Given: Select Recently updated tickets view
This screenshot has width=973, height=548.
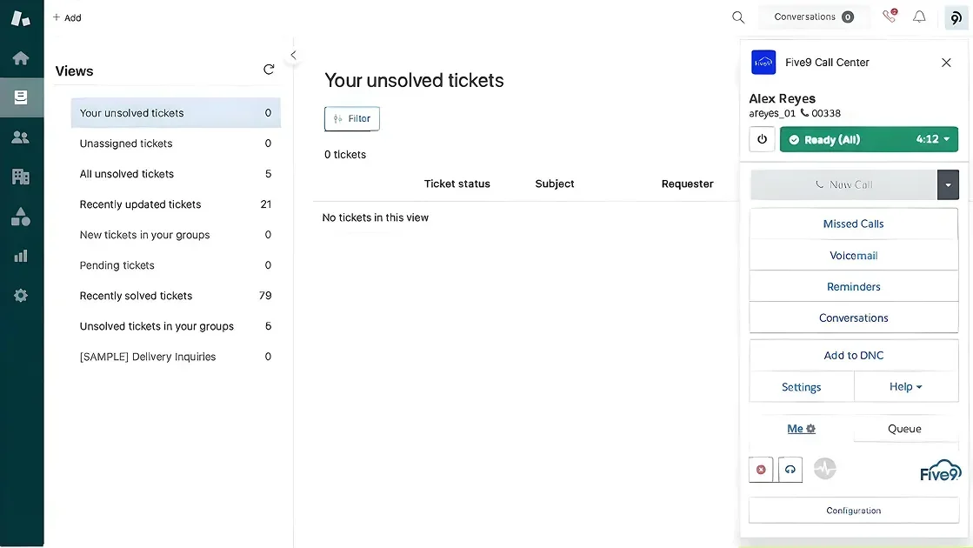Looking at the screenshot, I should coord(141,204).
